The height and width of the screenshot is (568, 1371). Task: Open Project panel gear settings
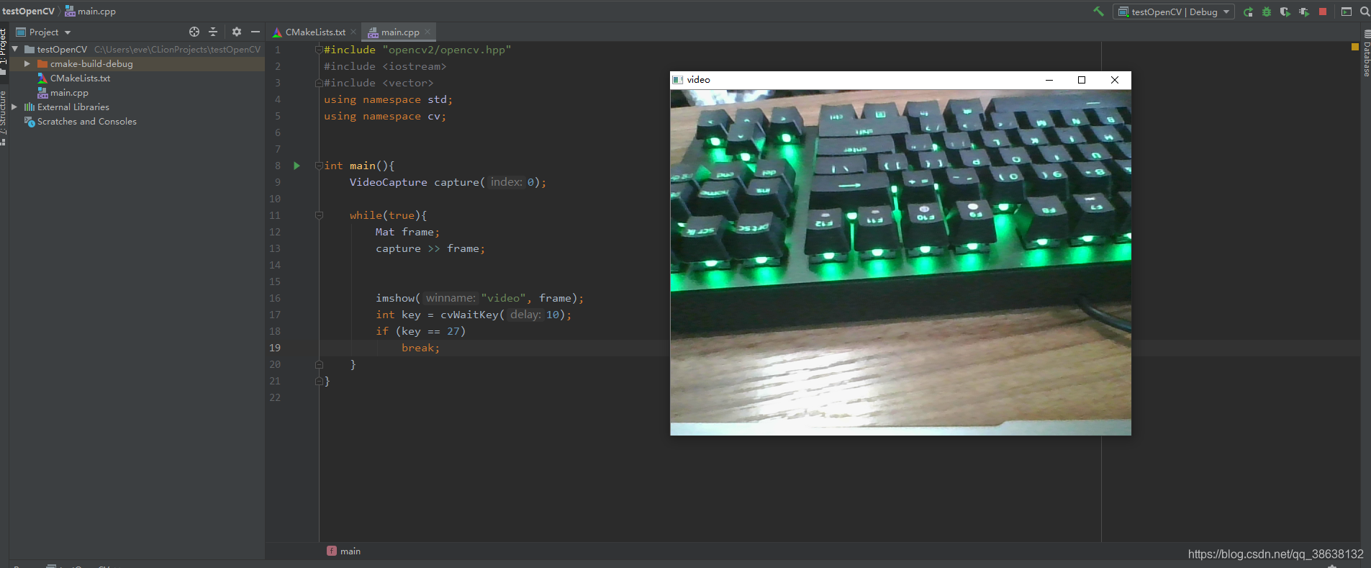(x=237, y=32)
